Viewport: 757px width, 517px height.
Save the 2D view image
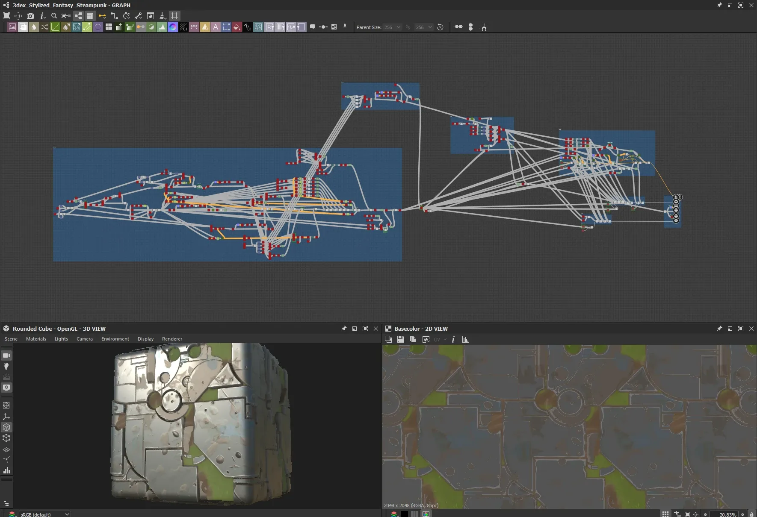[401, 339]
